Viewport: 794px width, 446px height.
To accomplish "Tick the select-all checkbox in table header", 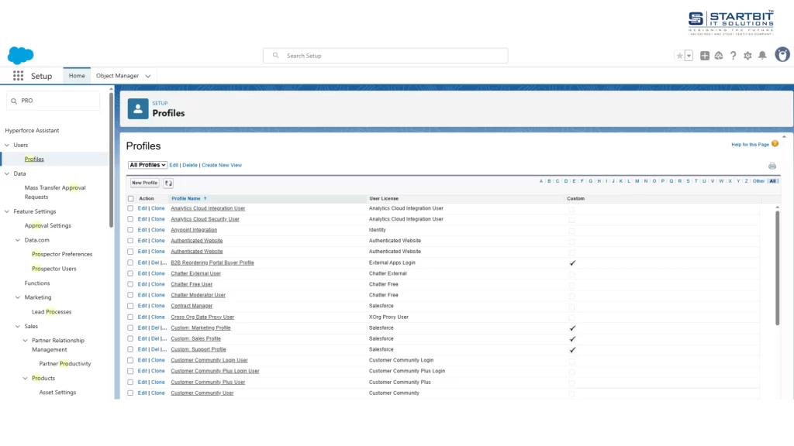I will pos(130,198).
